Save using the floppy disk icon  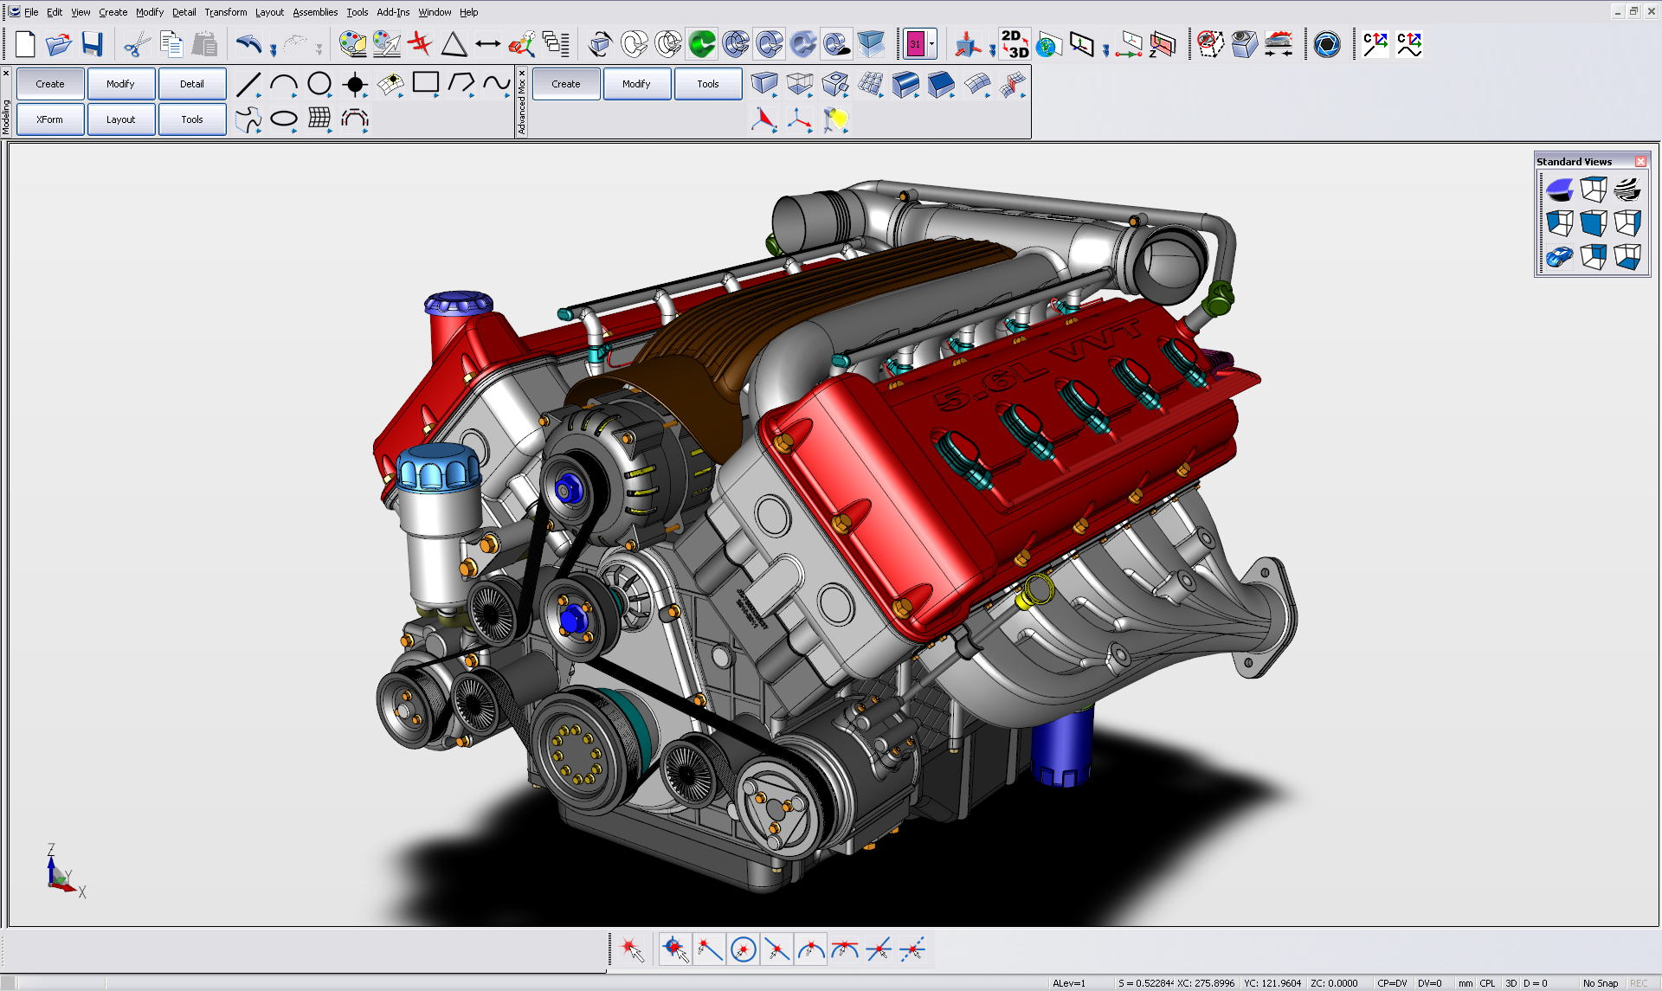93,44
